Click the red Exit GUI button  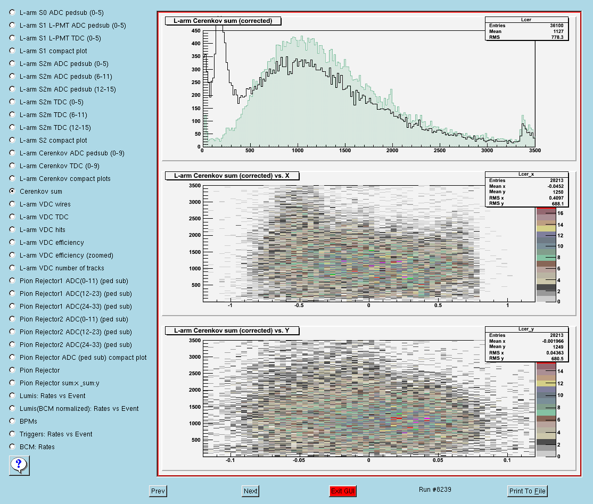(343, 491)
